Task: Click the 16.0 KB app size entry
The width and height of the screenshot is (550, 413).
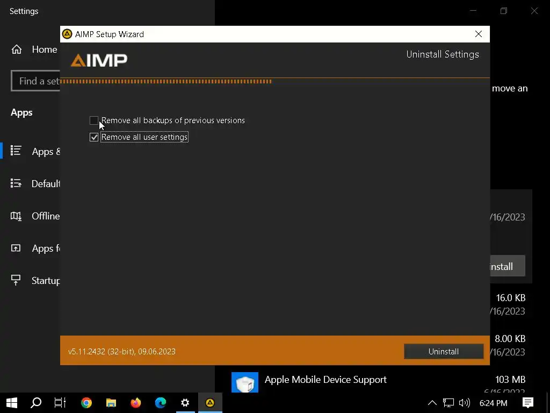Action: (x=510, y=298)
